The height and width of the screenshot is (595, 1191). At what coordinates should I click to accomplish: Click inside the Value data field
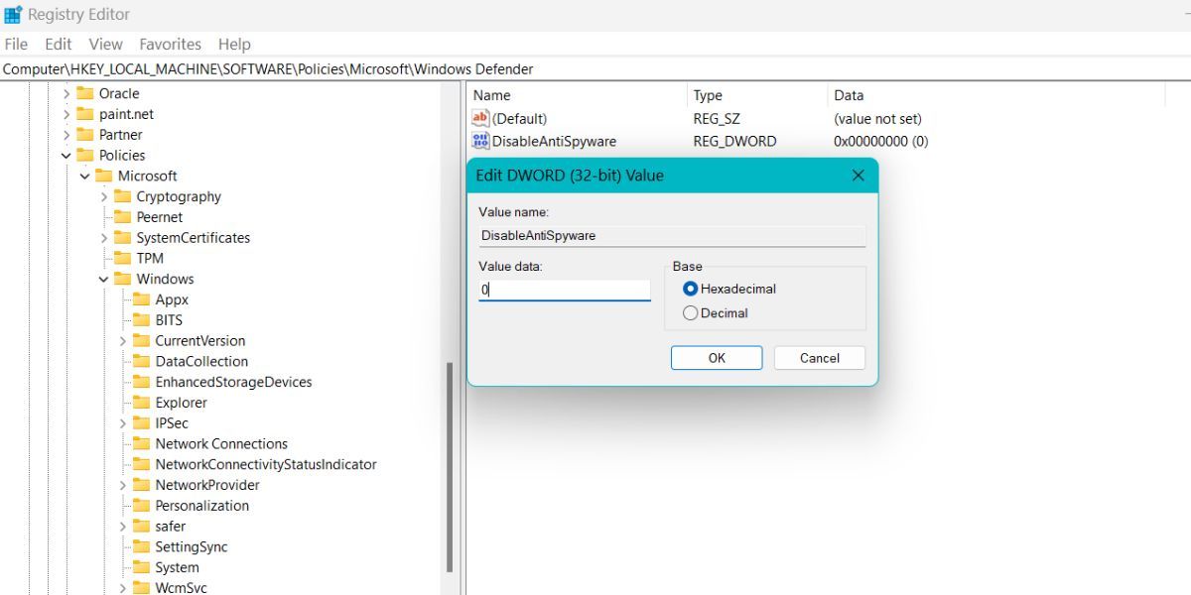tap(564, 289)
